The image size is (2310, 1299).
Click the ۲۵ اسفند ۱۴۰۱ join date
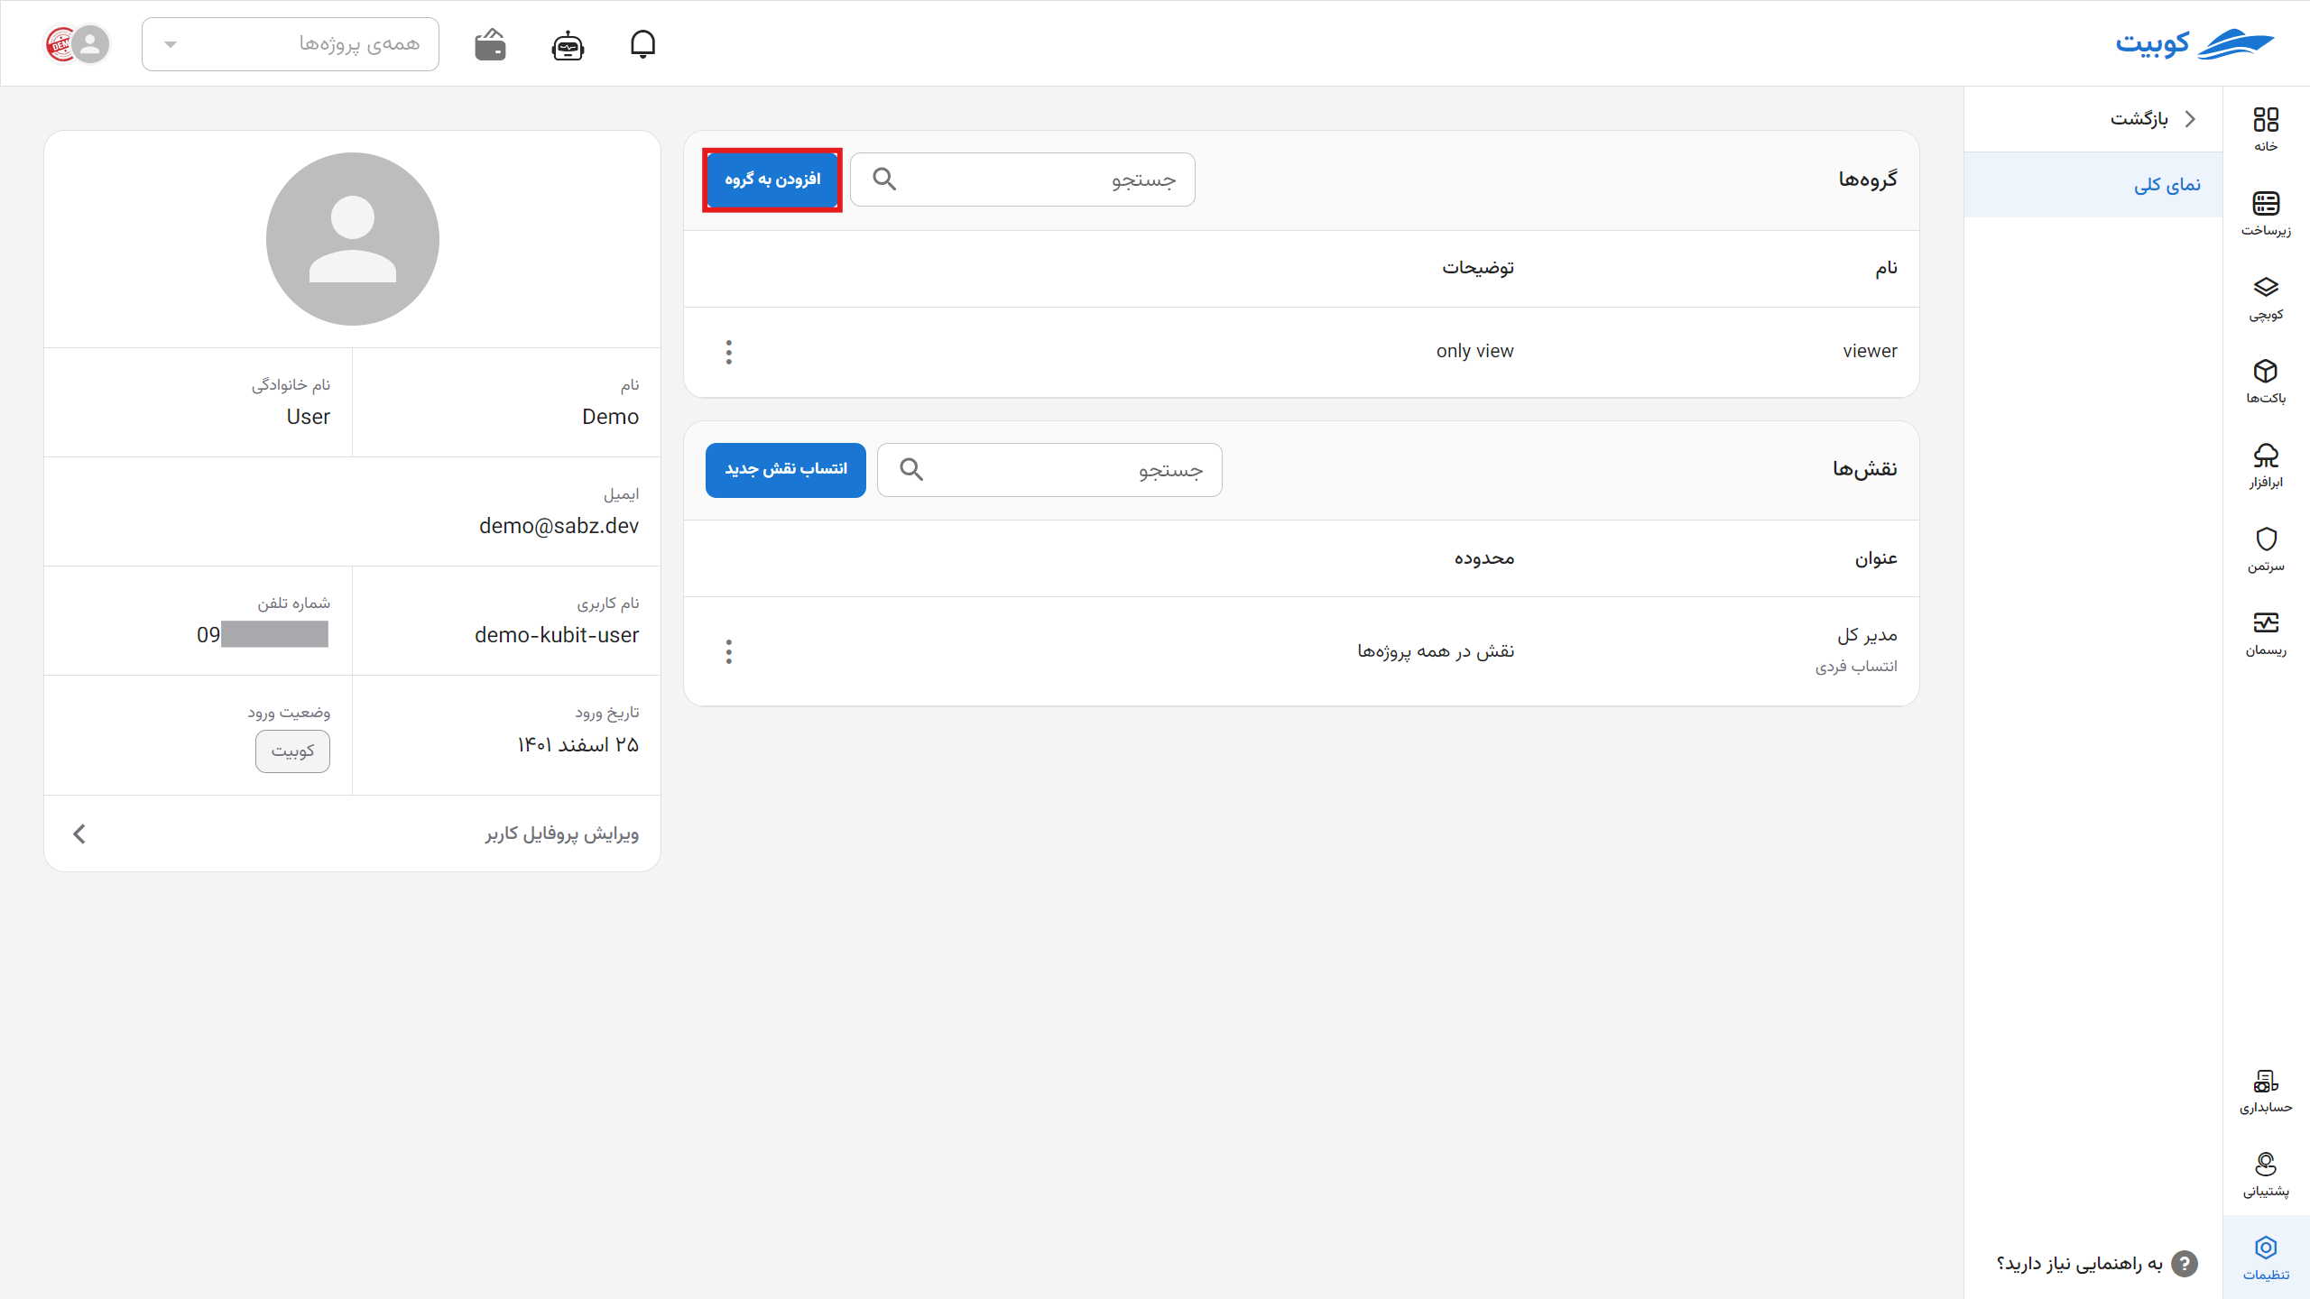(x=577, y=744)
